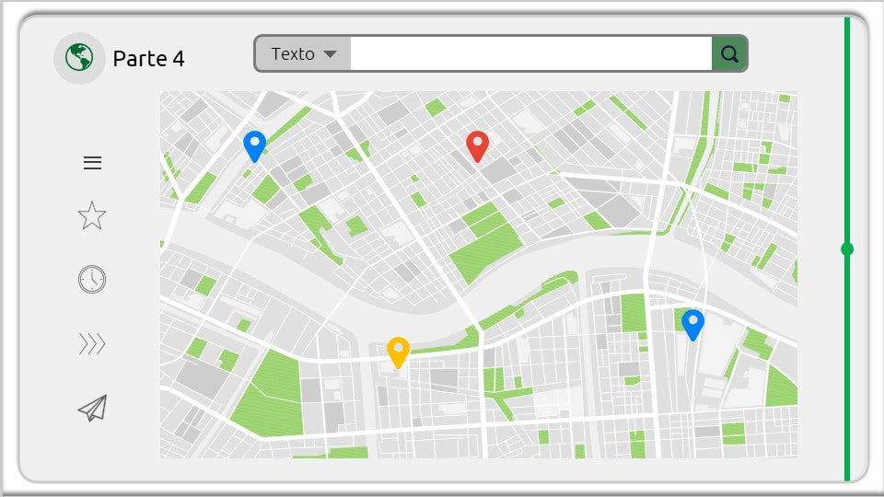Open the hamburger menu icon
The width and height of the screenshot is (884, 497).
(x=92, y=163)
